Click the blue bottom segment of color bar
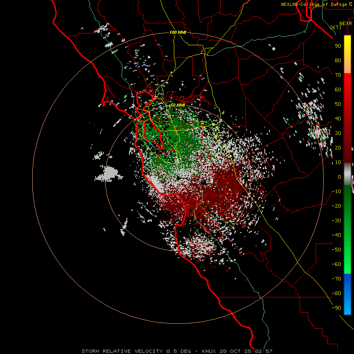 (347, 294)
